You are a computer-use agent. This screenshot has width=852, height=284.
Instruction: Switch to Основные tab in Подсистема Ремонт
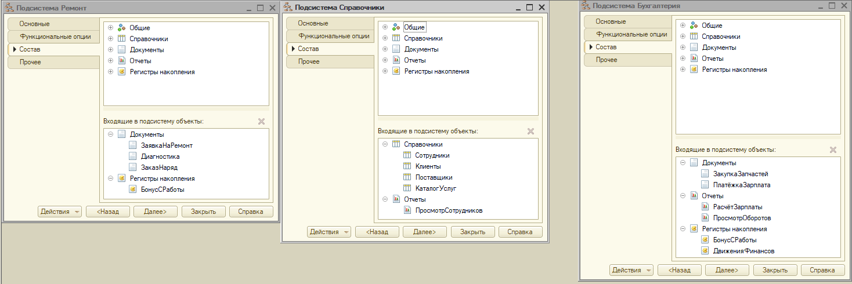pos(54,24)
